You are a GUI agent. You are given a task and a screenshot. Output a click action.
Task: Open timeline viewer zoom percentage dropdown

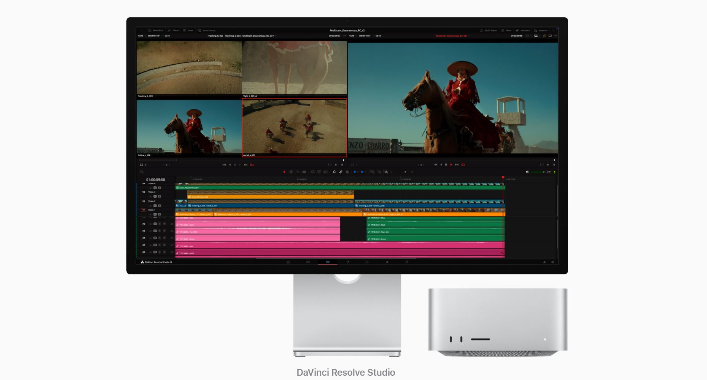point(353,36)
